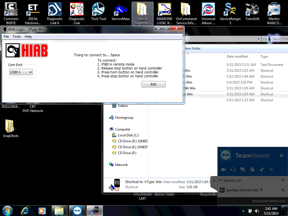The image size is (288, 216).
Task: Open the www.teamviewer.com link
Action: point(268,201)
